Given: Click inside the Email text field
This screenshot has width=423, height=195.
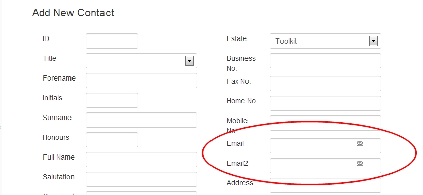Looking at the screenshot, I should [325, 146].
